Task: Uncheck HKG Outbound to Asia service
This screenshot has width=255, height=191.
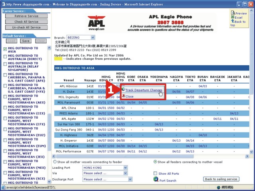Action: coord(5,49)
